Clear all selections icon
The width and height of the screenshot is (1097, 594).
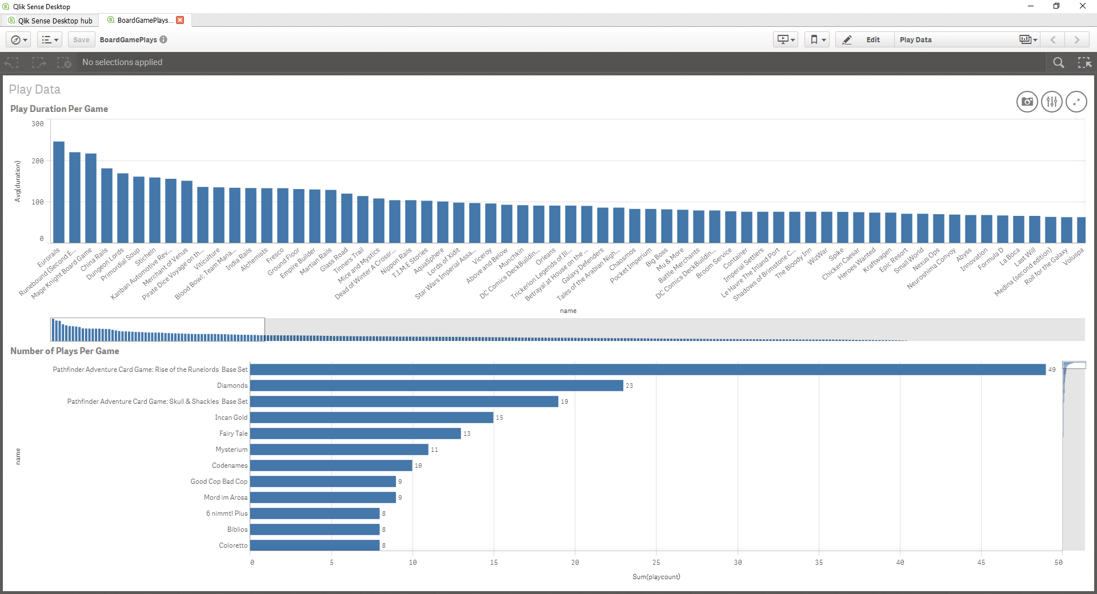[65, 62]
